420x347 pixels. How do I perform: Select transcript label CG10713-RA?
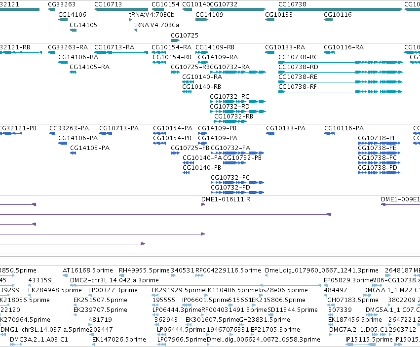pyautogui.click(x=114, y=47)
